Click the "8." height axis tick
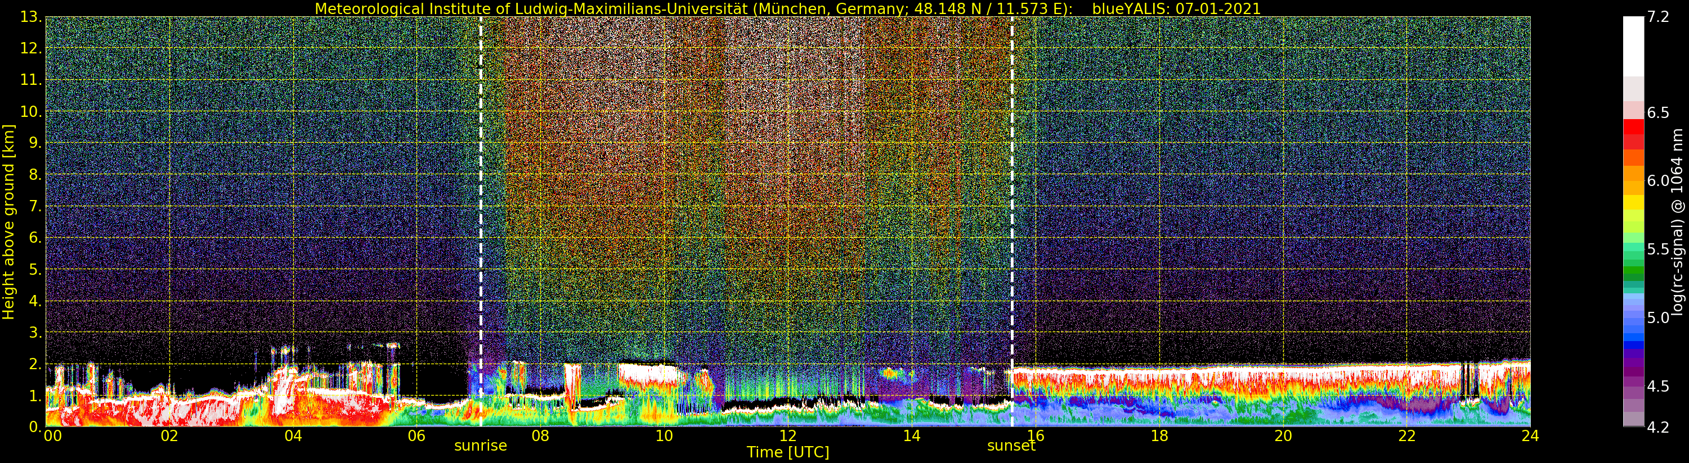The width and height of the screenshot is (1689, 463). (37, 174)
